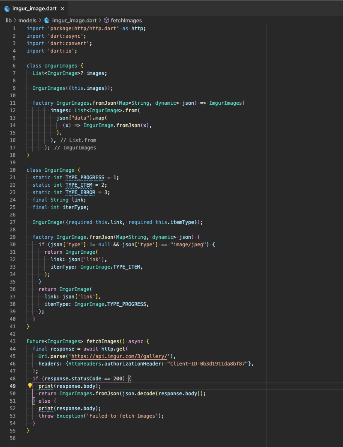Click line number 43 in the gutter
343x447 pixels.
coord(13,341)
